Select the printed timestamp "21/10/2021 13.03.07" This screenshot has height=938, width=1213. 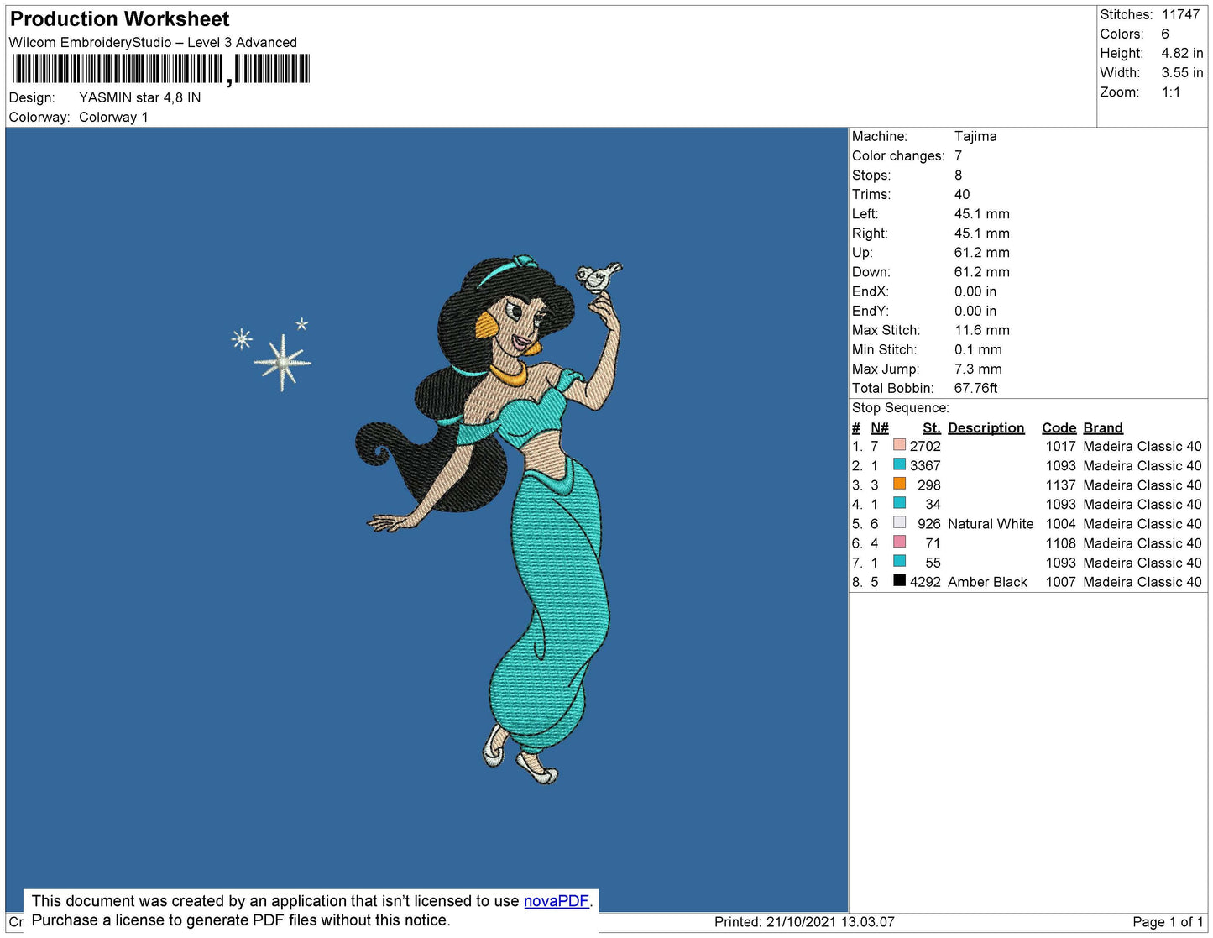830,921
